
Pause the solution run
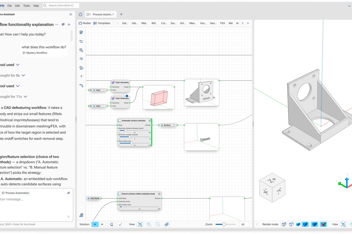click(102, 224)
